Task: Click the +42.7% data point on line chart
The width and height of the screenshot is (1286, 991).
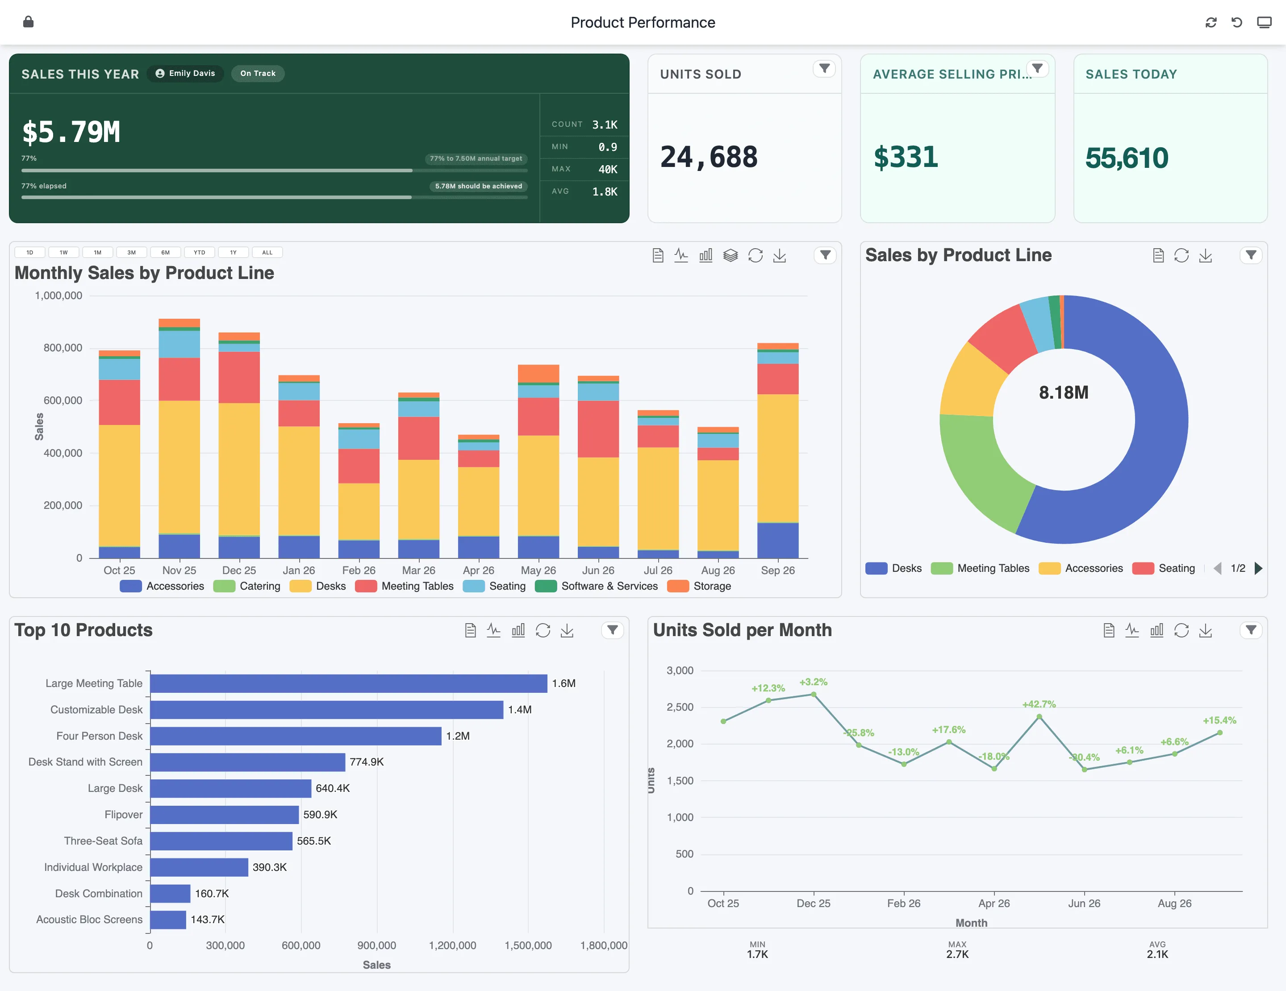Action: 1039,717
